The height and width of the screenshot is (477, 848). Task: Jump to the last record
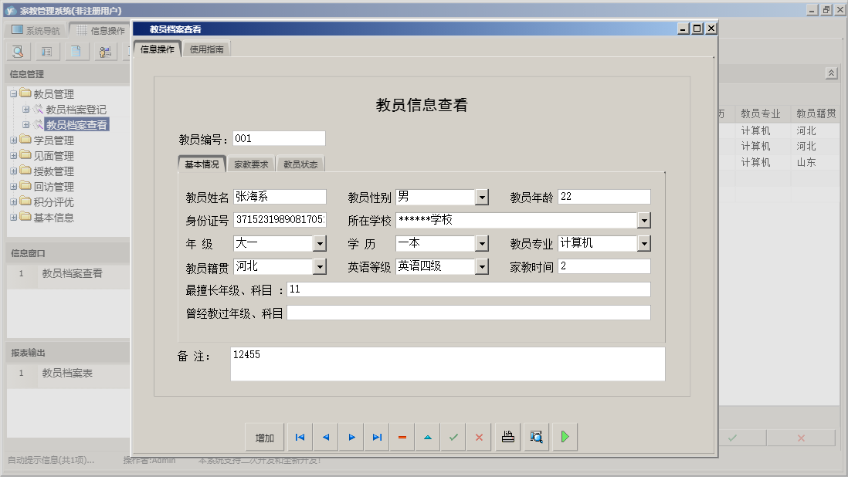[377, 437]
